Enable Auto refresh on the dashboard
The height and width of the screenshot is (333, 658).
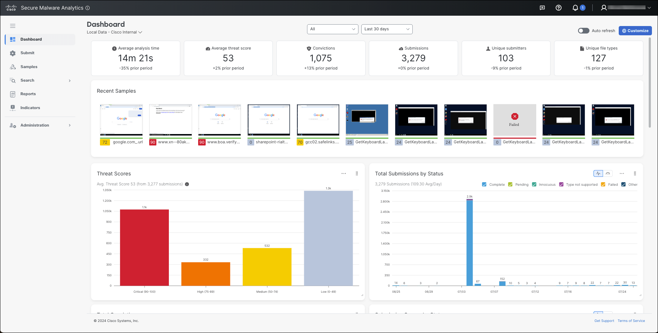pyautogui.click(x=583, y=31)
